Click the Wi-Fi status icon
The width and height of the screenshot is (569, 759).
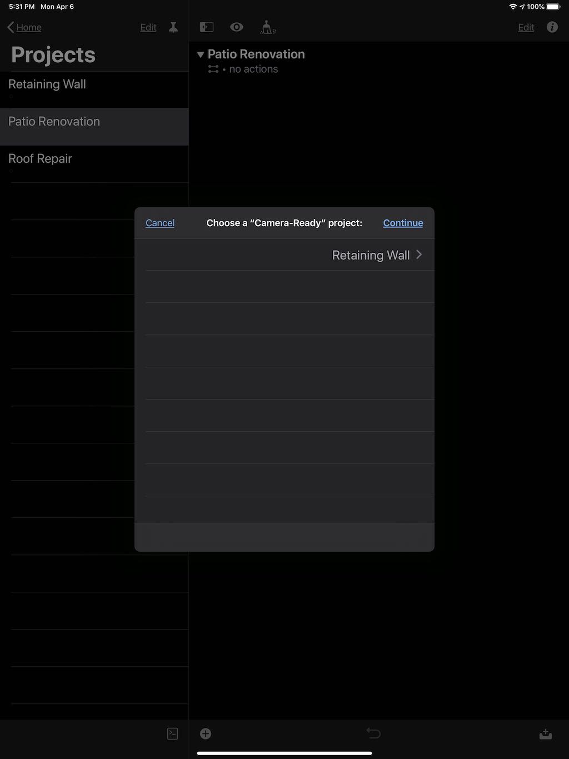click(x=513, y=7)
